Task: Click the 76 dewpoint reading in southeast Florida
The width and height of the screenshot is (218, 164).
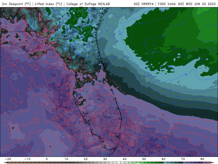Action: pyautogui.click(x=117, y=137)
